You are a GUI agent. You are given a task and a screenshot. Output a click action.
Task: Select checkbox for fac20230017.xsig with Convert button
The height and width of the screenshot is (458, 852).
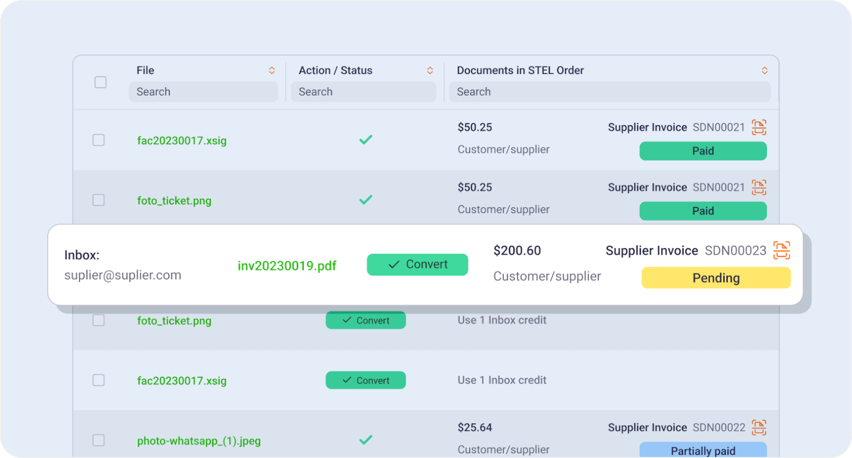coord(99,380)
